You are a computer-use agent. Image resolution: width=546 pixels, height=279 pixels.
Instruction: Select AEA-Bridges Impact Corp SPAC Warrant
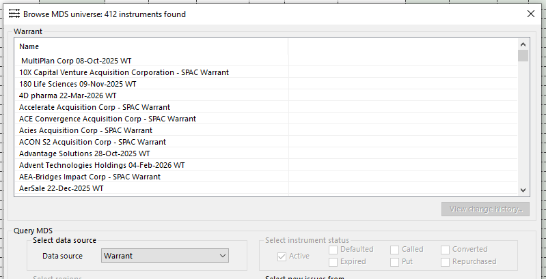pyautogui.click(x=266, y=177)
